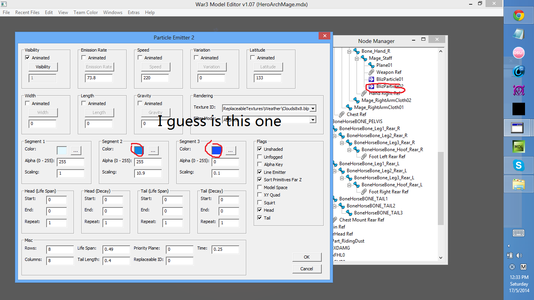Open Google Chrome from the taskbar
This screenshot has width=534, height=300.
click(519, 16)
